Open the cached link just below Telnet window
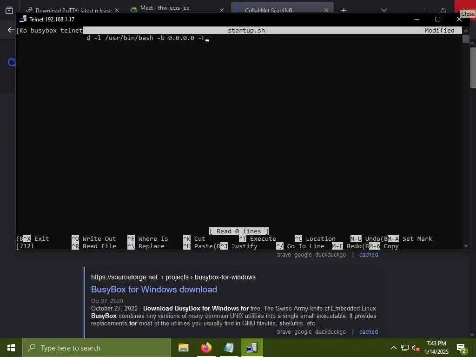Image resolution: width=476 pixels, height=357 pixels. (369, 255)
